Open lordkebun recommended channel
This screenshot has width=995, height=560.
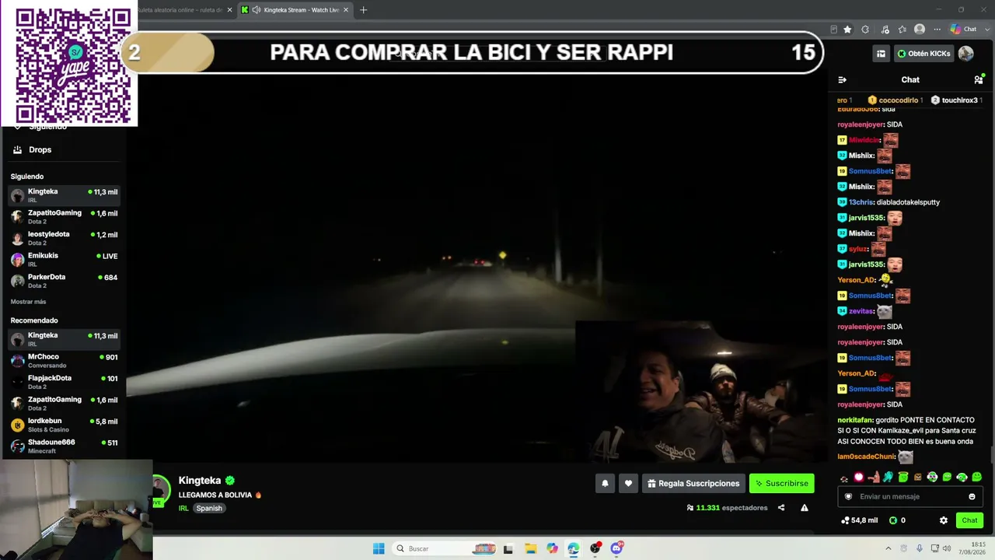point(64,425)
